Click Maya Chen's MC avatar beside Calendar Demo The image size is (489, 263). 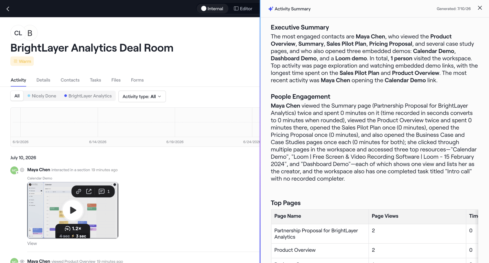coord(14,170)
